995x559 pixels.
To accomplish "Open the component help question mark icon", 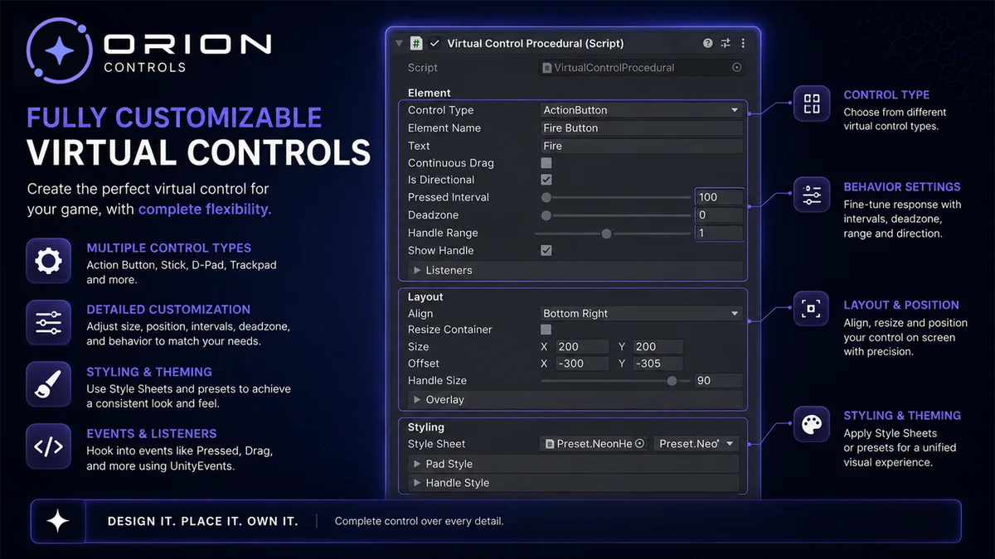I will 707,43.
